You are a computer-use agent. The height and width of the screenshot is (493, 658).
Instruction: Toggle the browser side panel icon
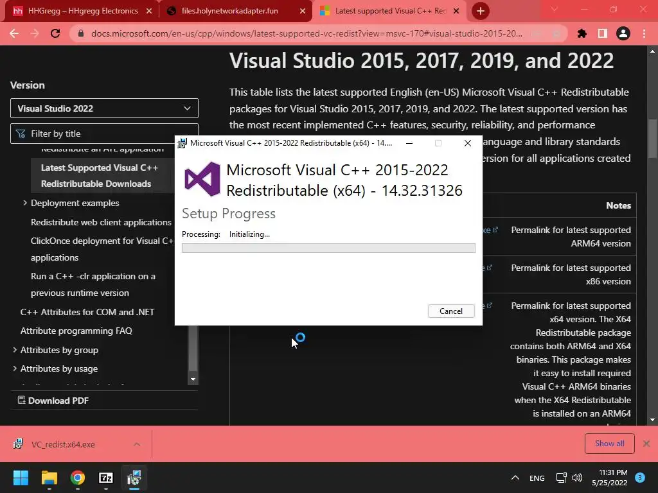(603, 33)
